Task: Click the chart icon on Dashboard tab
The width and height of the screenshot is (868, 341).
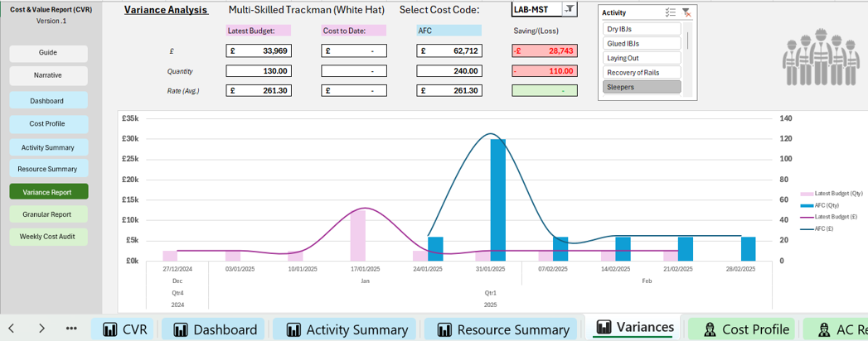Action: [180, 330]
